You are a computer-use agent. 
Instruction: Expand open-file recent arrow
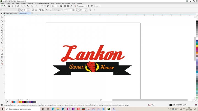[7, 6]
